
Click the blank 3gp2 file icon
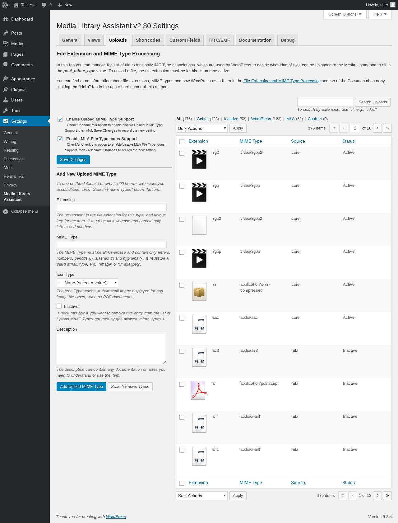tap(199, 225)
